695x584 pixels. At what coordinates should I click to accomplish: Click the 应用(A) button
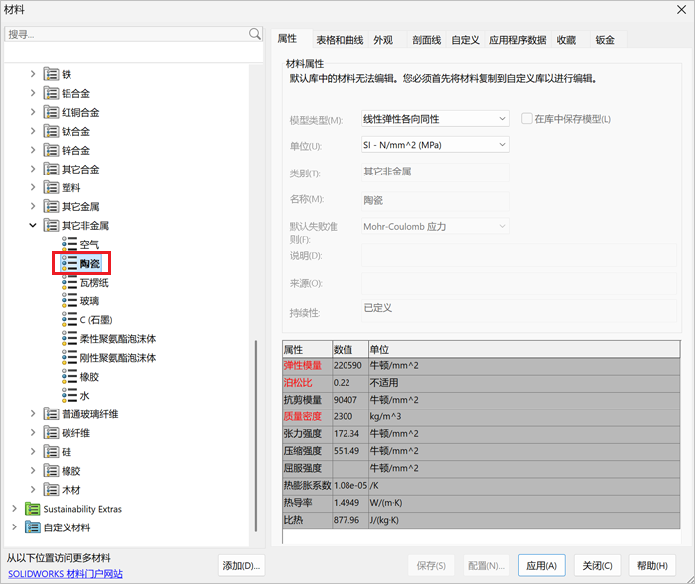(x=542, y=565)
